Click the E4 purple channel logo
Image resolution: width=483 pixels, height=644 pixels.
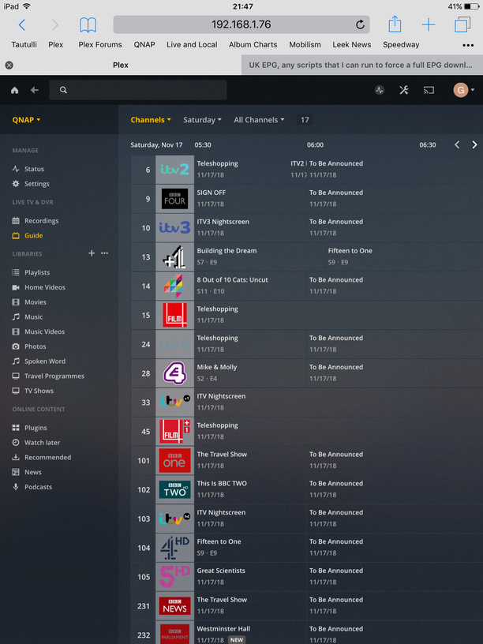[174, 373]
